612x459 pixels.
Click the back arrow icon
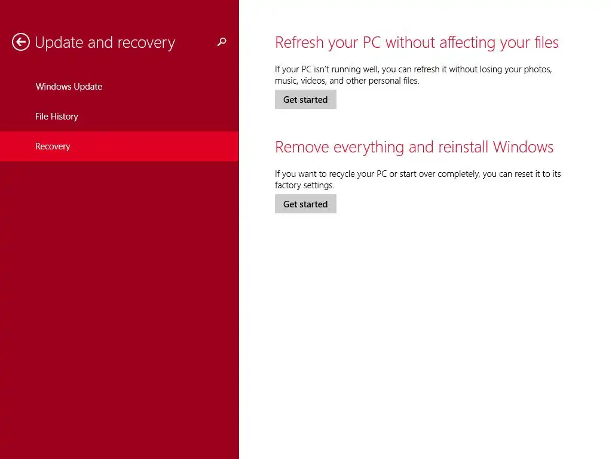point(21,42)
